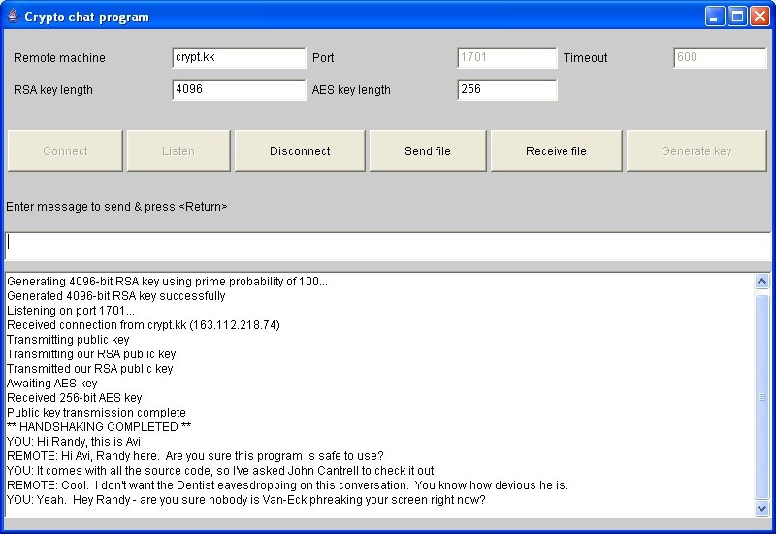The height and width of the screenshot is (534, 776).
Task: Click the Java icon in title bar
Action: (13, 17)
